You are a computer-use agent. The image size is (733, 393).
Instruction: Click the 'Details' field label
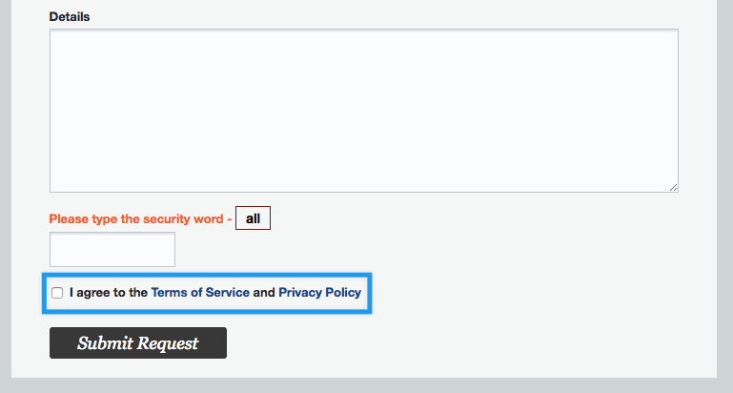tap(70, 17)
